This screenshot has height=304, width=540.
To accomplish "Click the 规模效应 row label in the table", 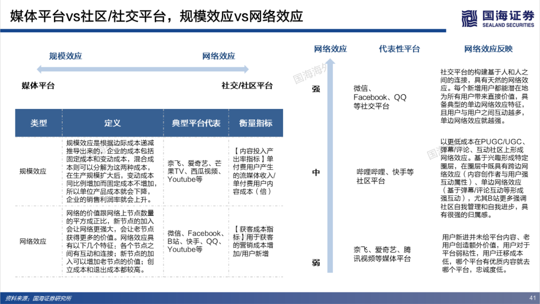I will [32, 171].
